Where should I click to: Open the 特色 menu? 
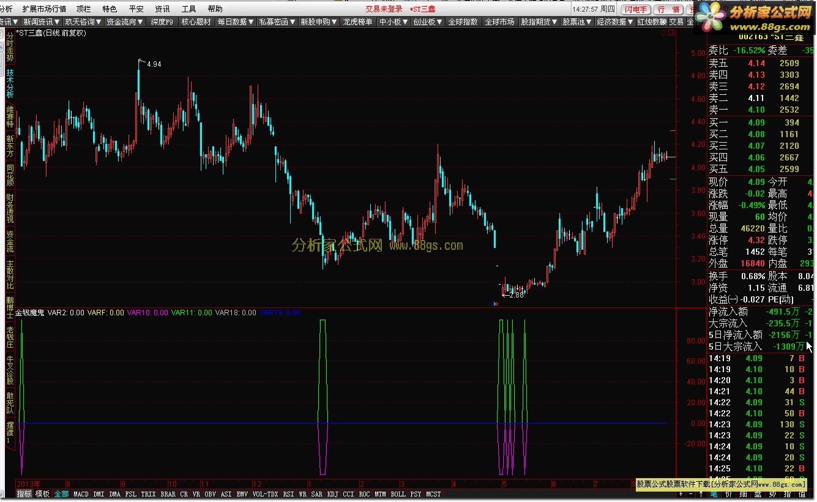(110, 9)
